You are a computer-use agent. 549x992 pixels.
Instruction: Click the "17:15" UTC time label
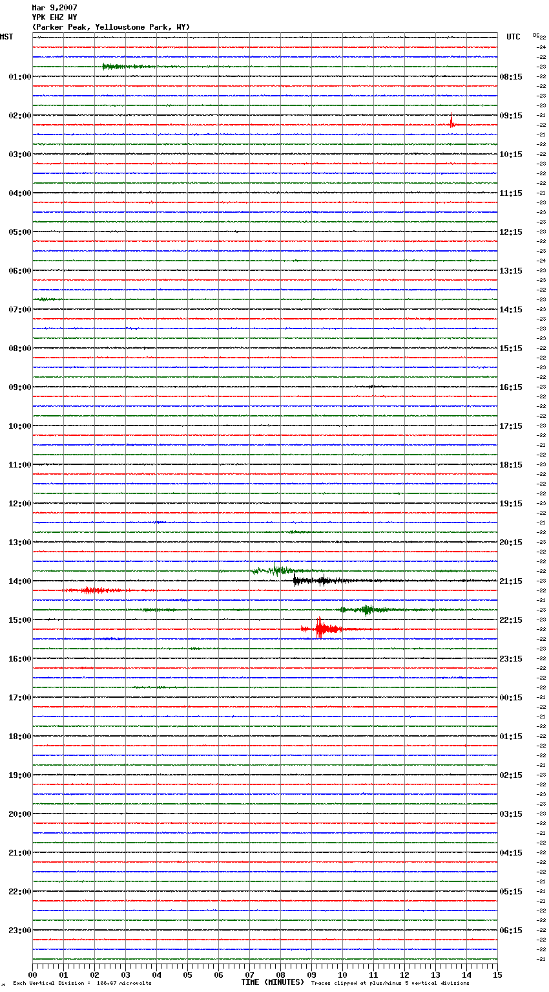(x=511, y=426)
